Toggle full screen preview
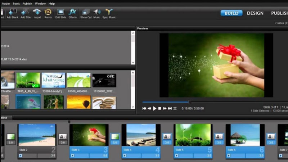The width and height of the screenshot is (288, 162). pyautogui.click(x=175, y=108)
